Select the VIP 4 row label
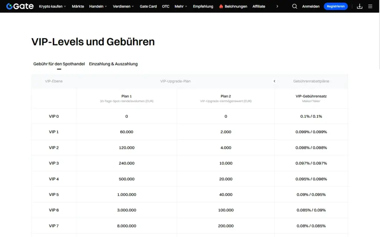 tap(53, 179)
